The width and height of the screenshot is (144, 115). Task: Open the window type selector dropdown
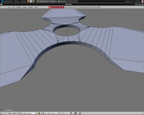tap(3, 113)
